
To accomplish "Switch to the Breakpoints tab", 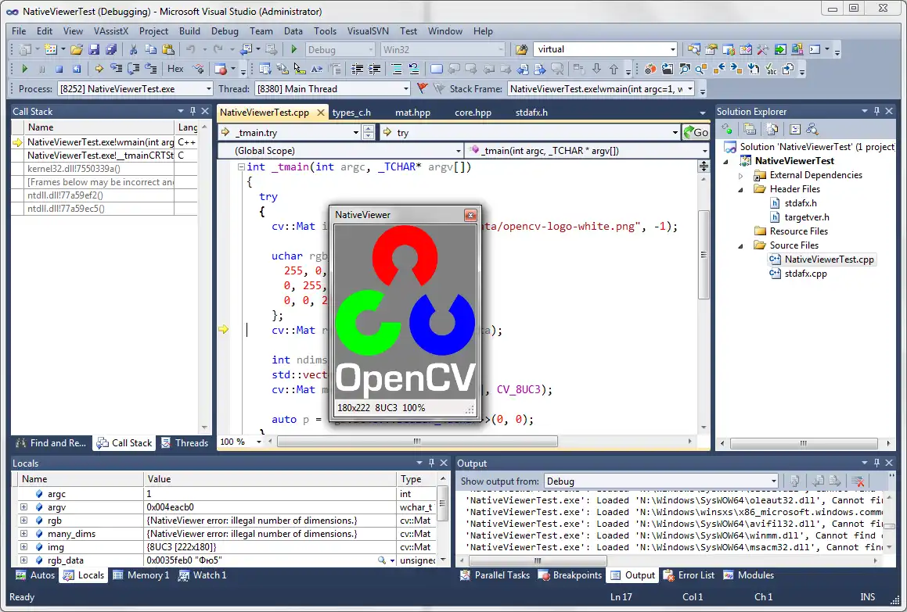I will tap(570, 575).
